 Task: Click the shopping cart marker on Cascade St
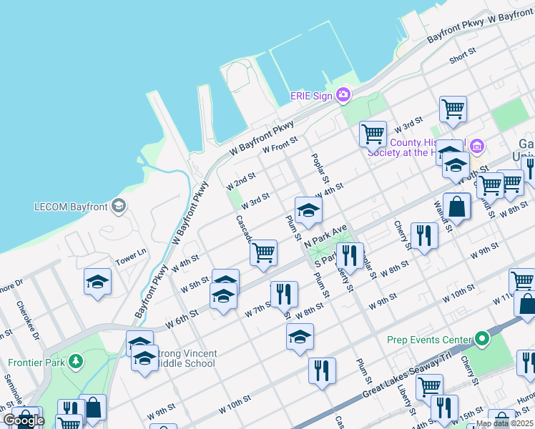click(x=263, y=252)
